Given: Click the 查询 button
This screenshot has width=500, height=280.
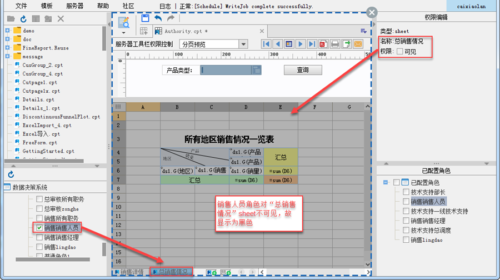Looking at the screenshot, I should [x=303, y=70].
